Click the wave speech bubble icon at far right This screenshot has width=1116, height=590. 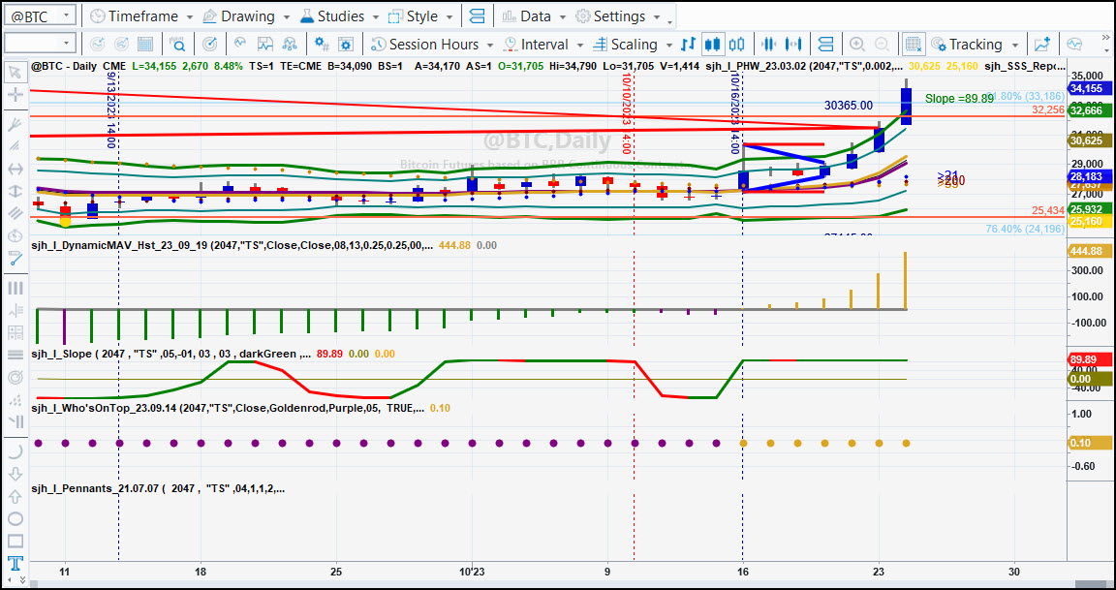(x=1074, y=45)
